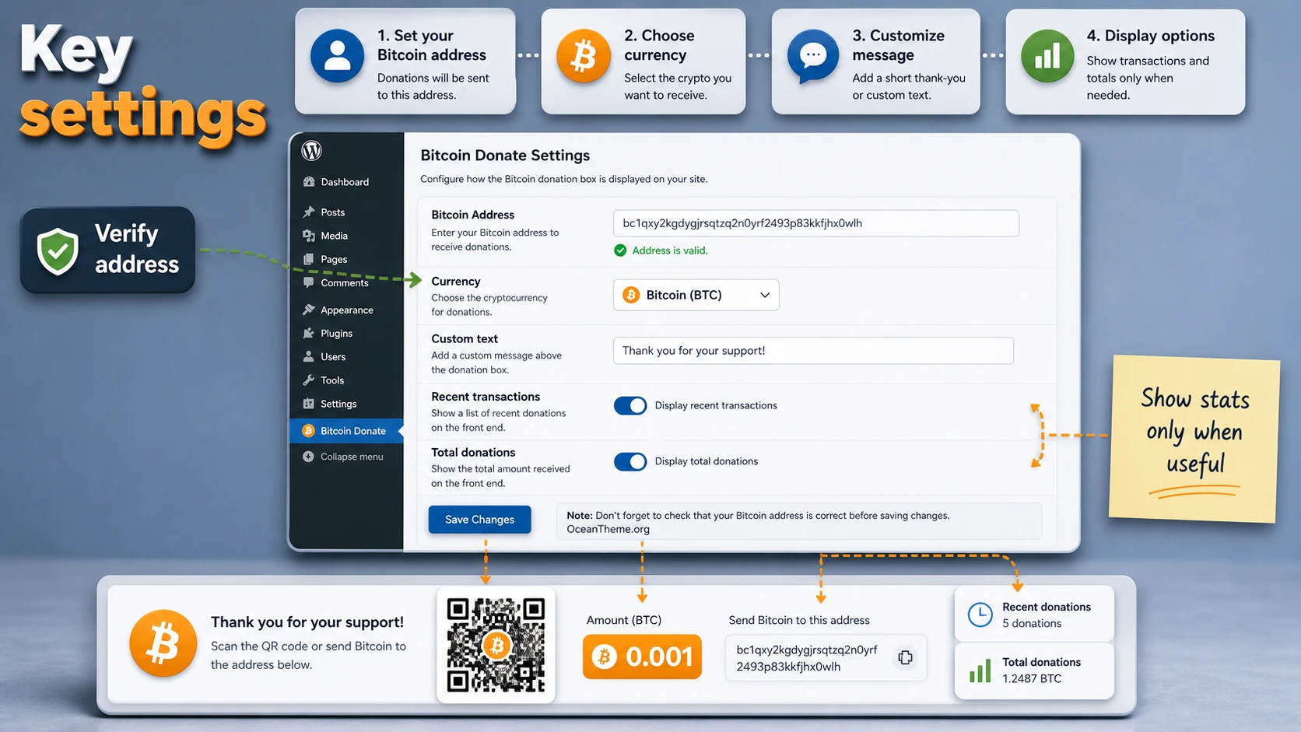Screen dimensions: 1301x732
Task: Click the 'Bitcoin Donate Settings' heading
Action: 505,156
